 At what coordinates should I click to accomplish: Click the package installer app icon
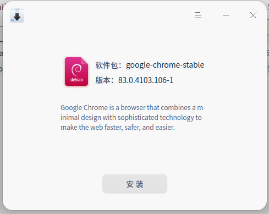17,15
